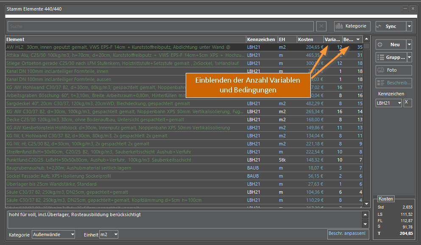Open the Kategorie filter button
Viewport: 421px width, 245px height.
[352, 26]
